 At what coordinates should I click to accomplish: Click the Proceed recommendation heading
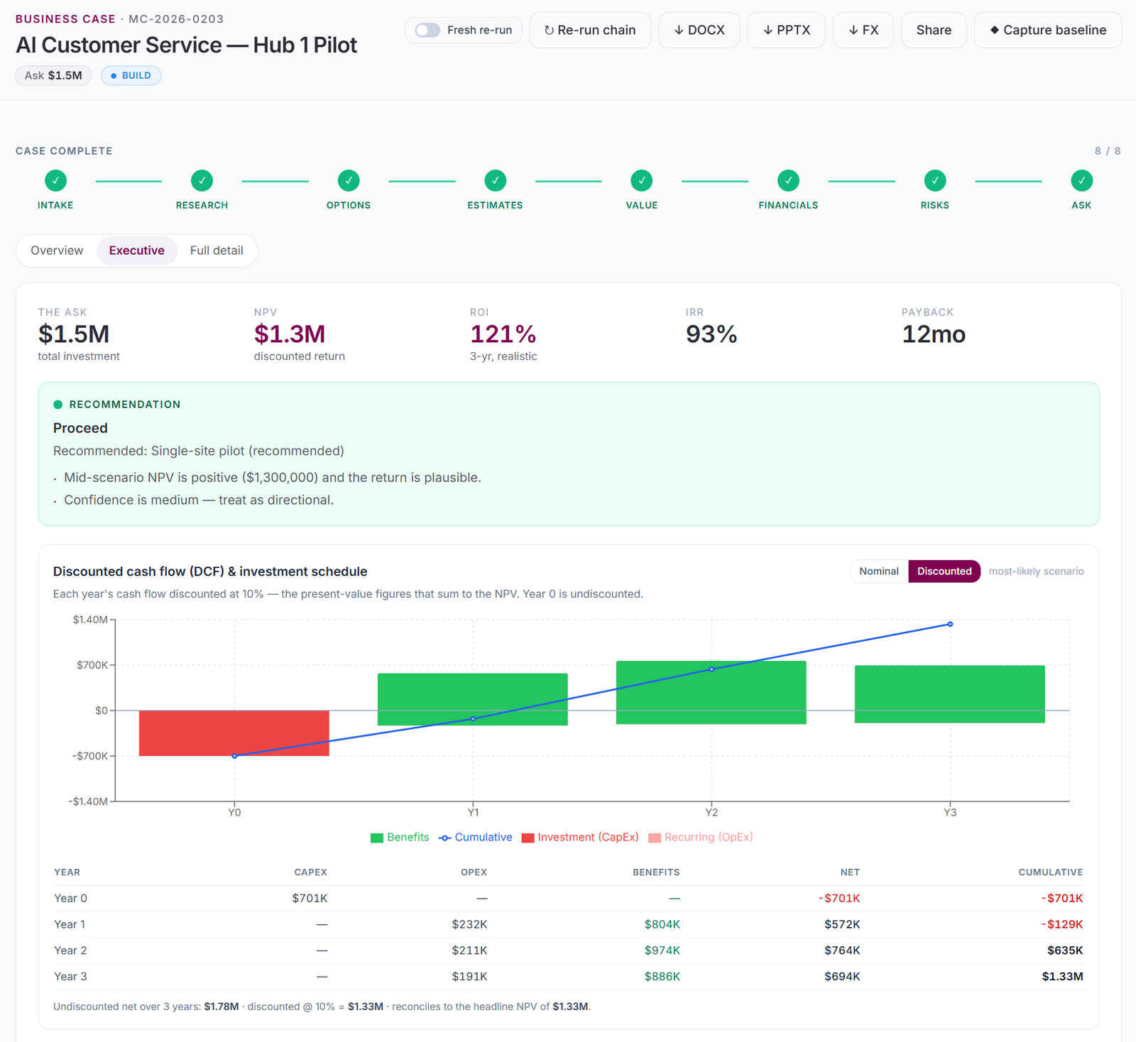80,428
